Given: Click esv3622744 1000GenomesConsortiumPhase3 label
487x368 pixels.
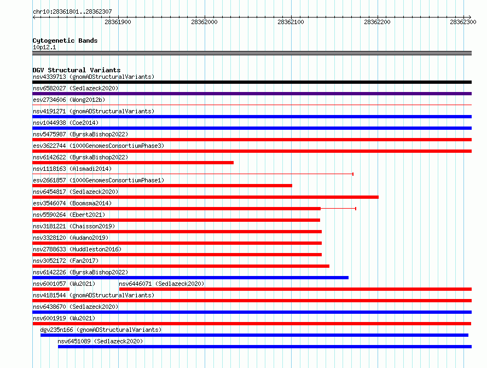Looking at the screenshot, I should click(x=98, y=146).
